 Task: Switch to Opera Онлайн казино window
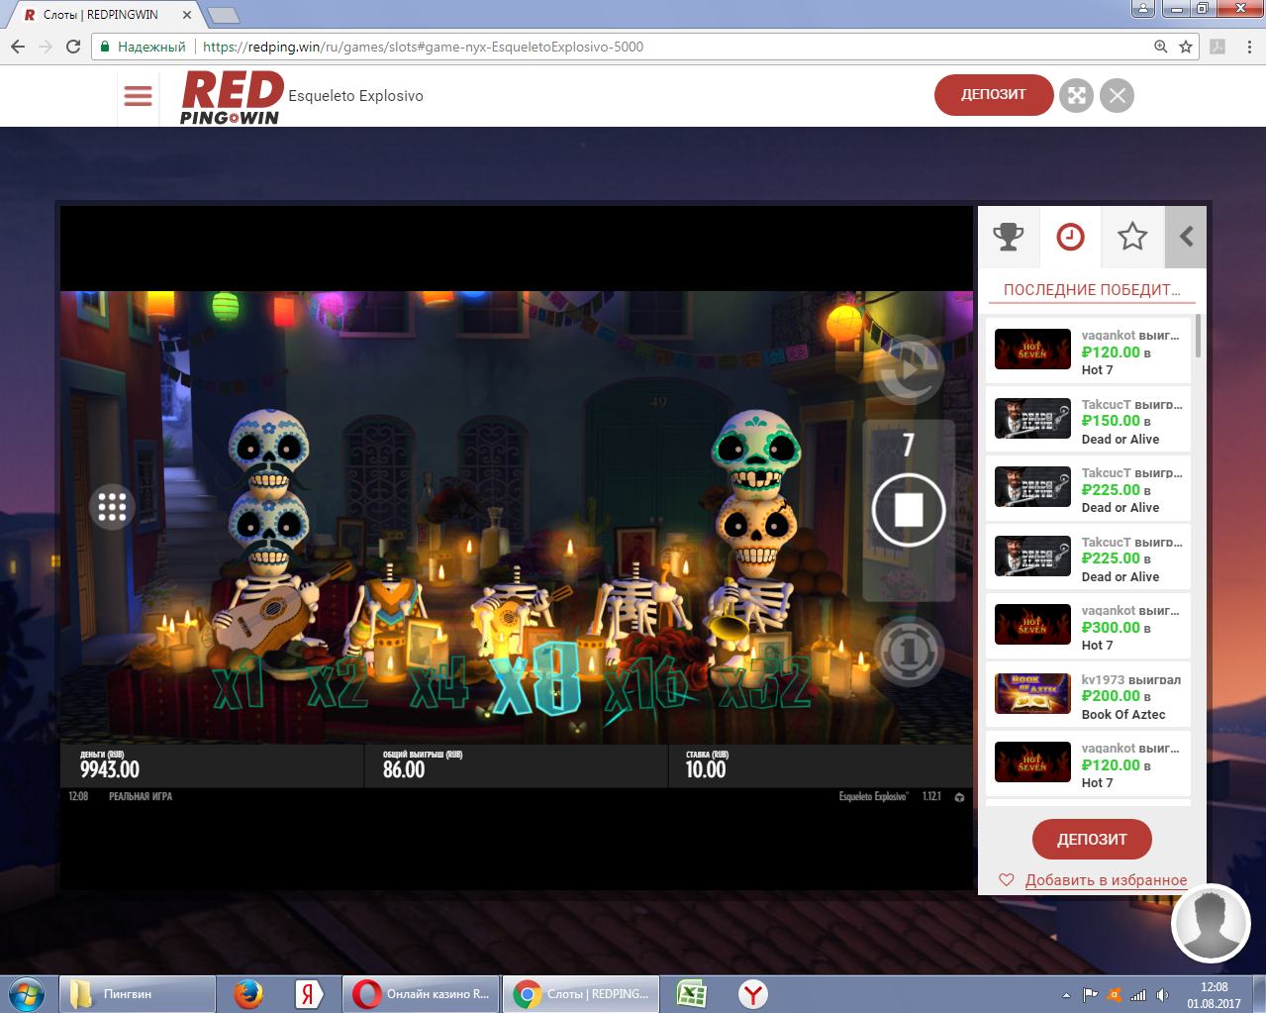(421, 994)
